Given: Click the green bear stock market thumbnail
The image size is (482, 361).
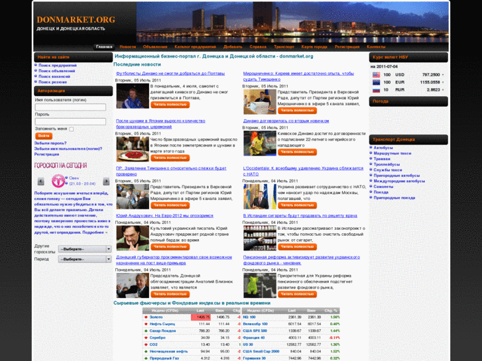Looking at the screenshot, I should pyautogui.click(x=260, y=285).
